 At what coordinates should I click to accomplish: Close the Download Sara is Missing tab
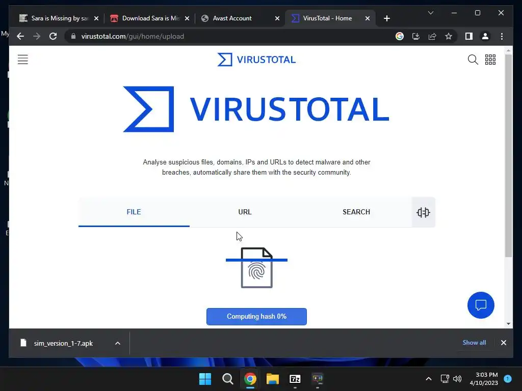tap(187, 18)
